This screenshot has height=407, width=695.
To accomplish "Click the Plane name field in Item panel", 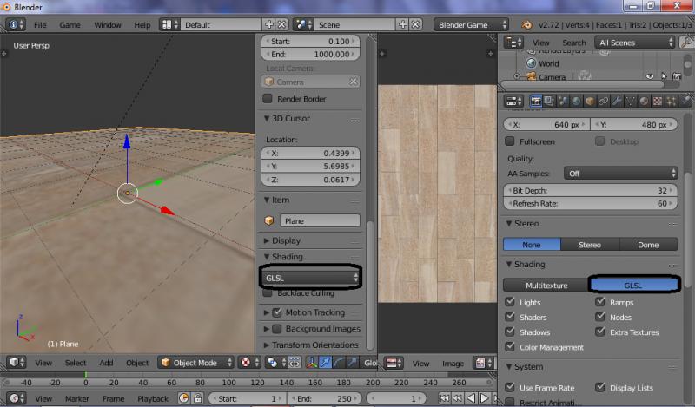I will [320, 220].
